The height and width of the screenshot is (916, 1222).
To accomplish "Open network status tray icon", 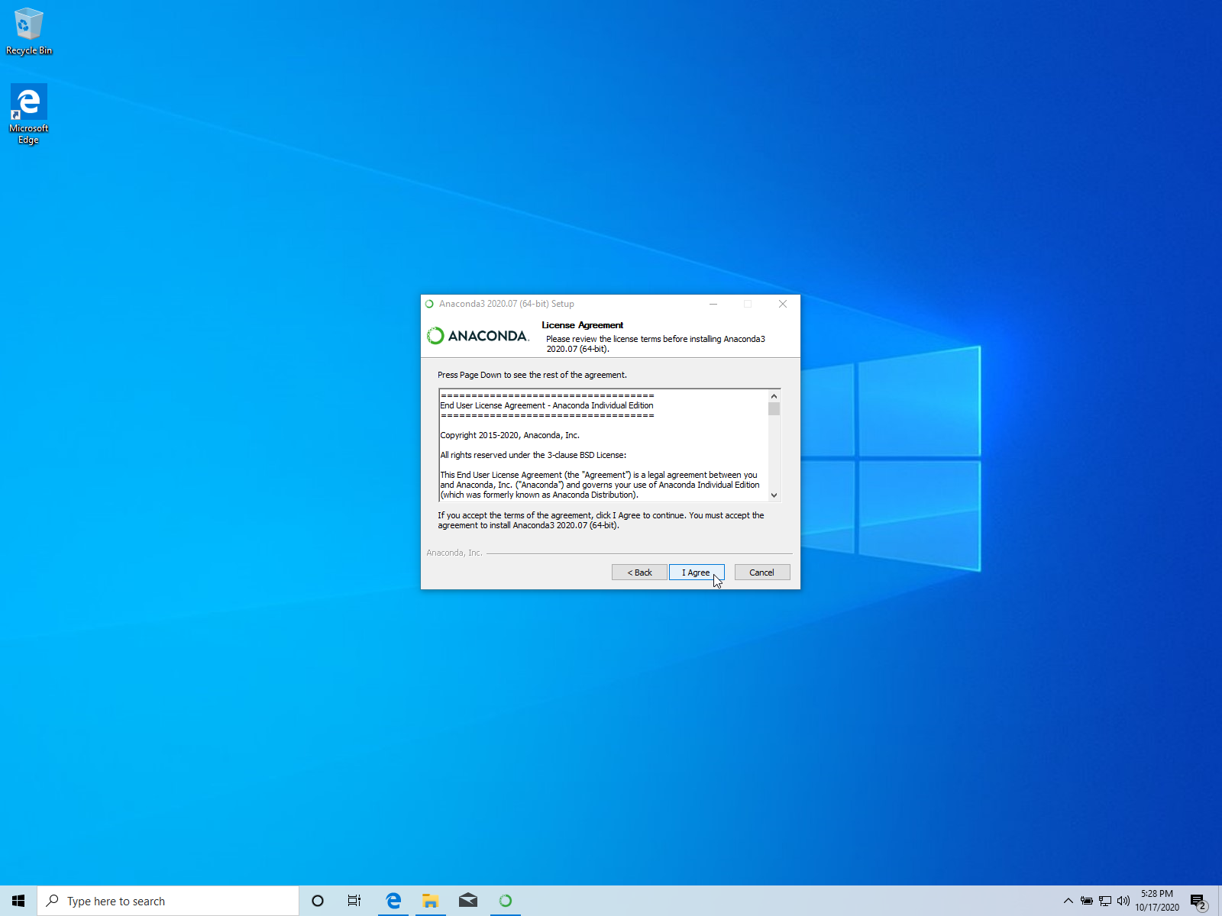I will coord(1105,901).
